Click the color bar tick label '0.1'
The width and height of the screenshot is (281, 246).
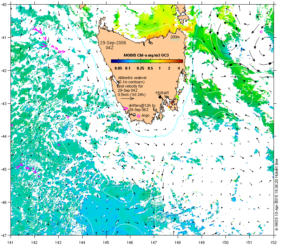(128, 68)
